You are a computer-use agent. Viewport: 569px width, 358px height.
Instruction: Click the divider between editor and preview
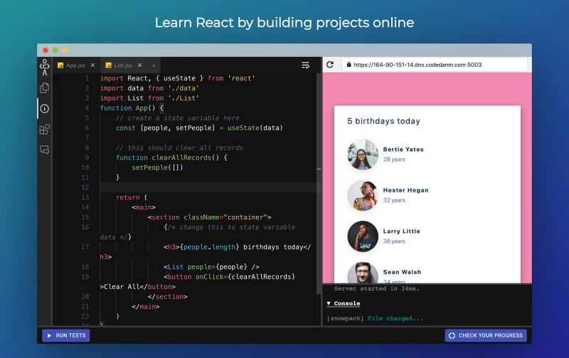pos(319,170)
